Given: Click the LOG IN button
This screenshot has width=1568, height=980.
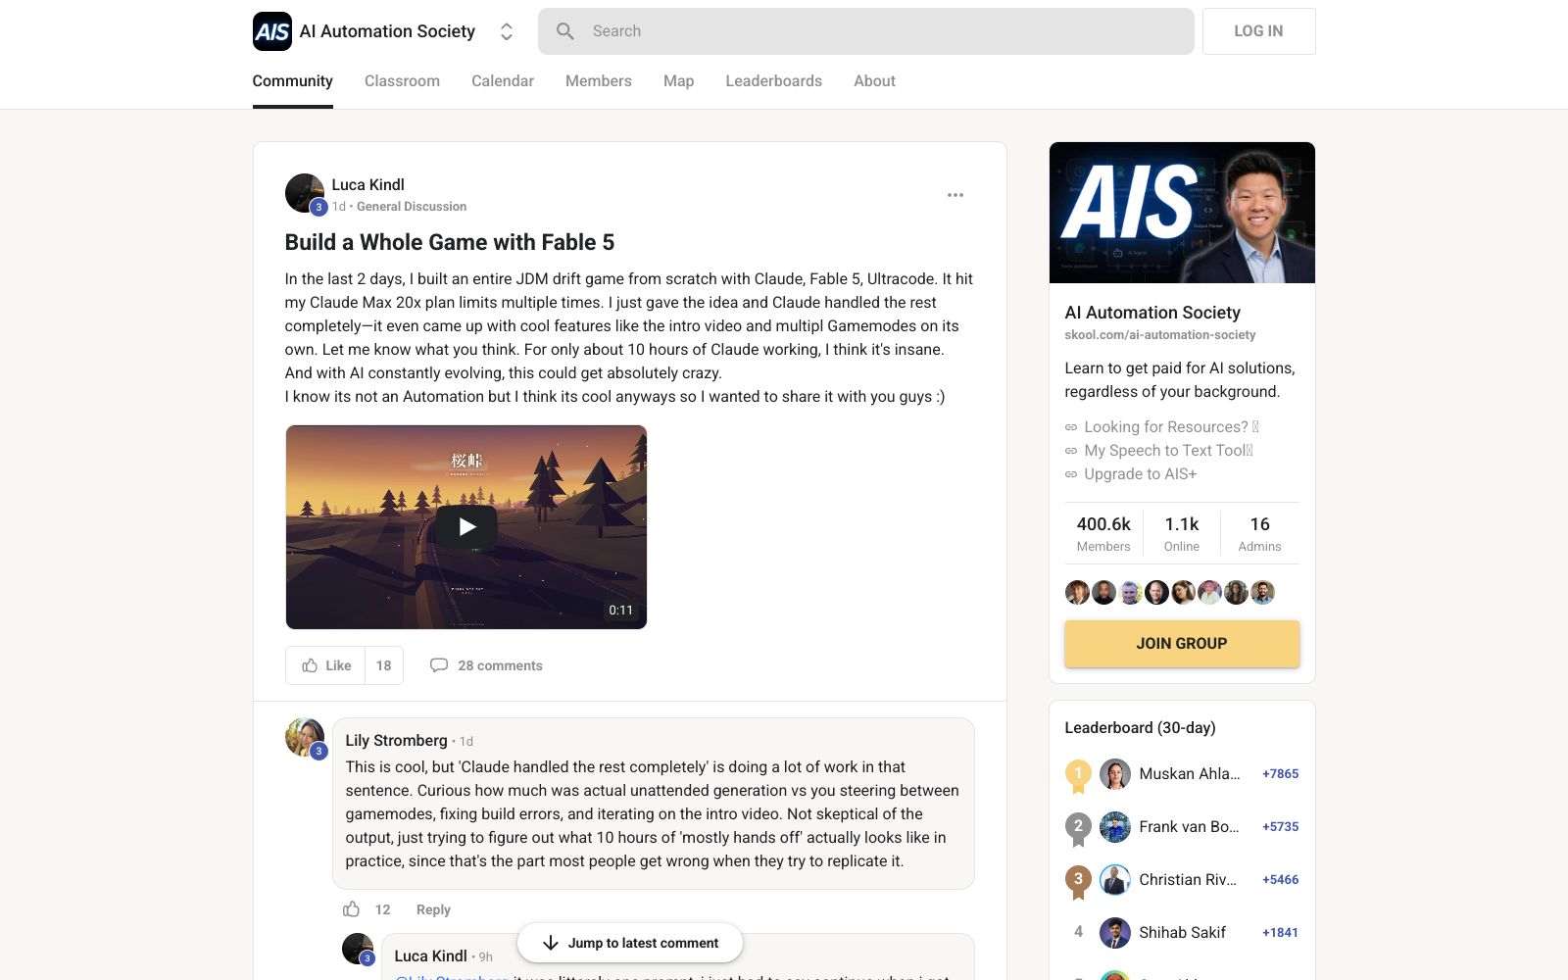Looking at the screenshot, I should point(1258,31).
